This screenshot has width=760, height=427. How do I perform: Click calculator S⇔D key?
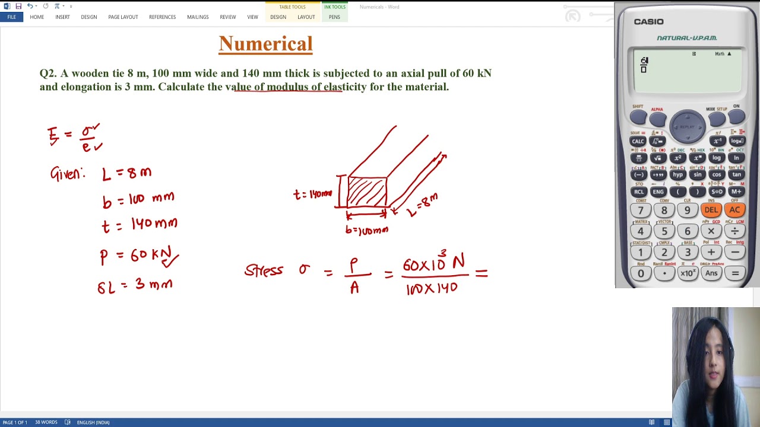717,192
